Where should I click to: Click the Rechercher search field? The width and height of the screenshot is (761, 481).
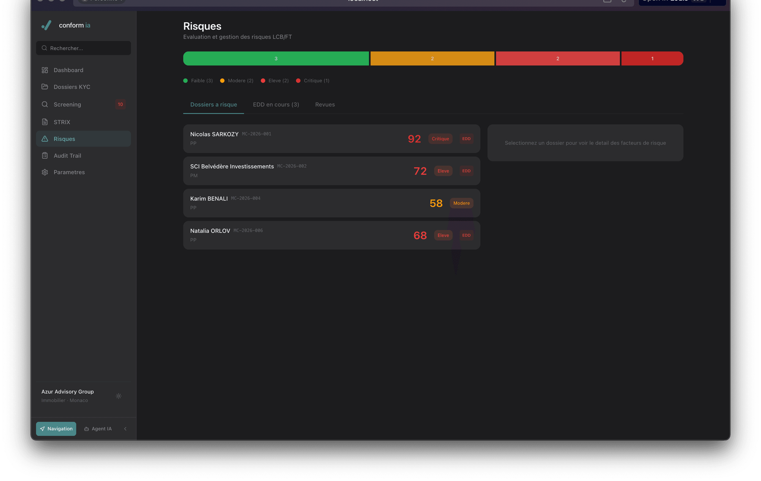coord(83,48)
